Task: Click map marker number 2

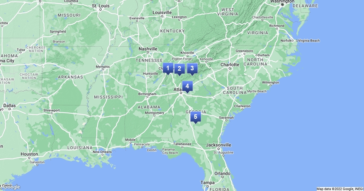Action: (x=179, y=69)
